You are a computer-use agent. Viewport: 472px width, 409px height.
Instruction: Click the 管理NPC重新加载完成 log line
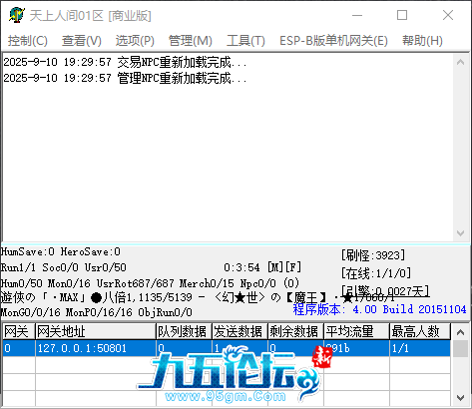pyautogui.click(x=125, y=78)
